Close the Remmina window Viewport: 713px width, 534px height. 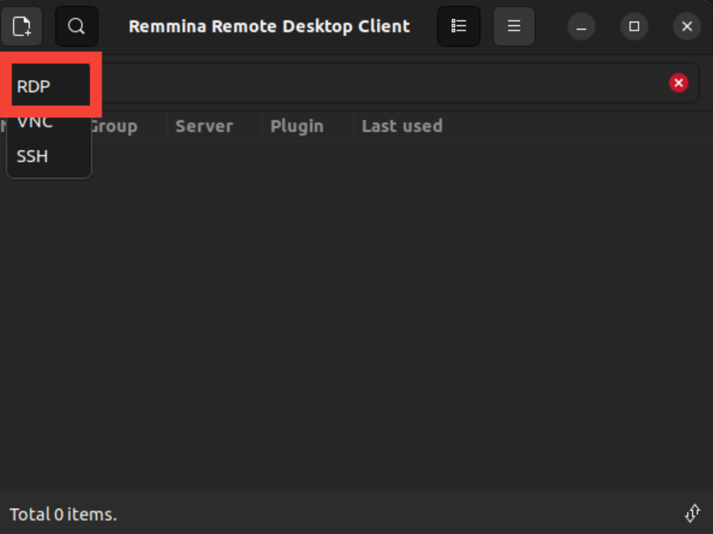tap(687, 27)
